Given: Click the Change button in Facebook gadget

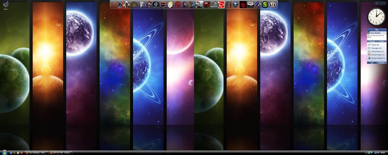Looking at the screenshot, I should point(372,41).
